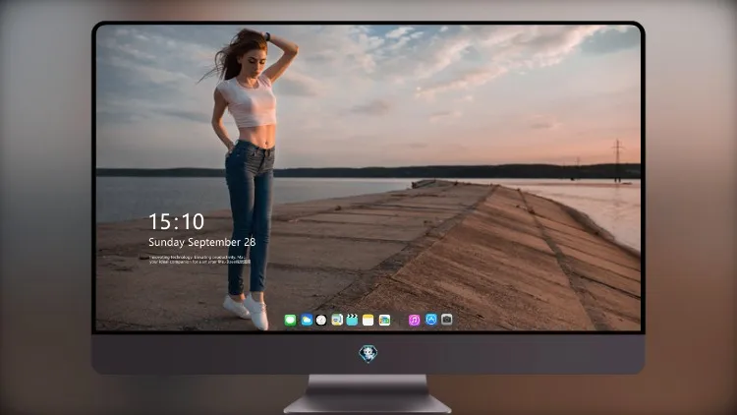Open the Maps-style icon beside the clock
The image size is (737, 415).
(x=337, y=321)
